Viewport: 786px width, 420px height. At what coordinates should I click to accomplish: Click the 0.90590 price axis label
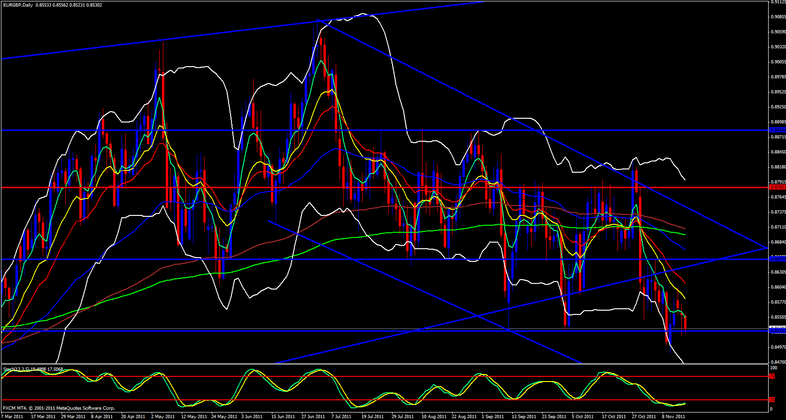pos(778,32)
